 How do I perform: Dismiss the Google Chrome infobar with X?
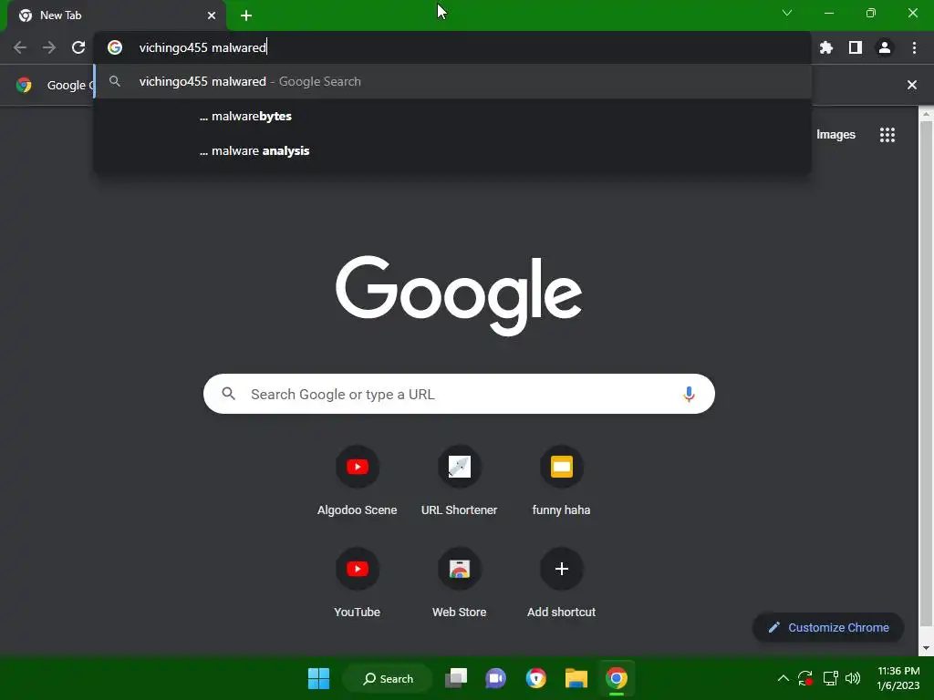pyautogui.click(x=911, y=85)
